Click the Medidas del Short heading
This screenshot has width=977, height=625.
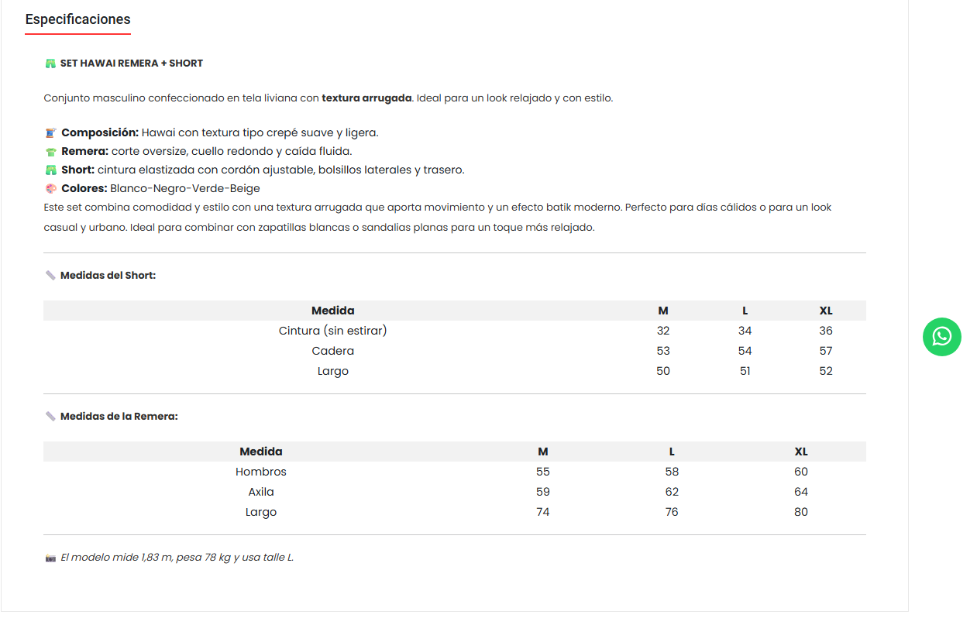(108, 276)
